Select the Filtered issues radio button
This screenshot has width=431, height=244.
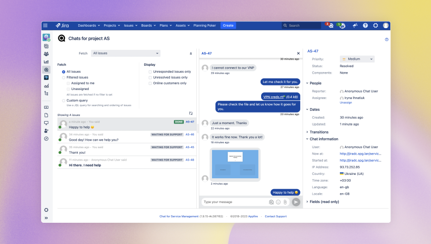click(x=63, y=78)
